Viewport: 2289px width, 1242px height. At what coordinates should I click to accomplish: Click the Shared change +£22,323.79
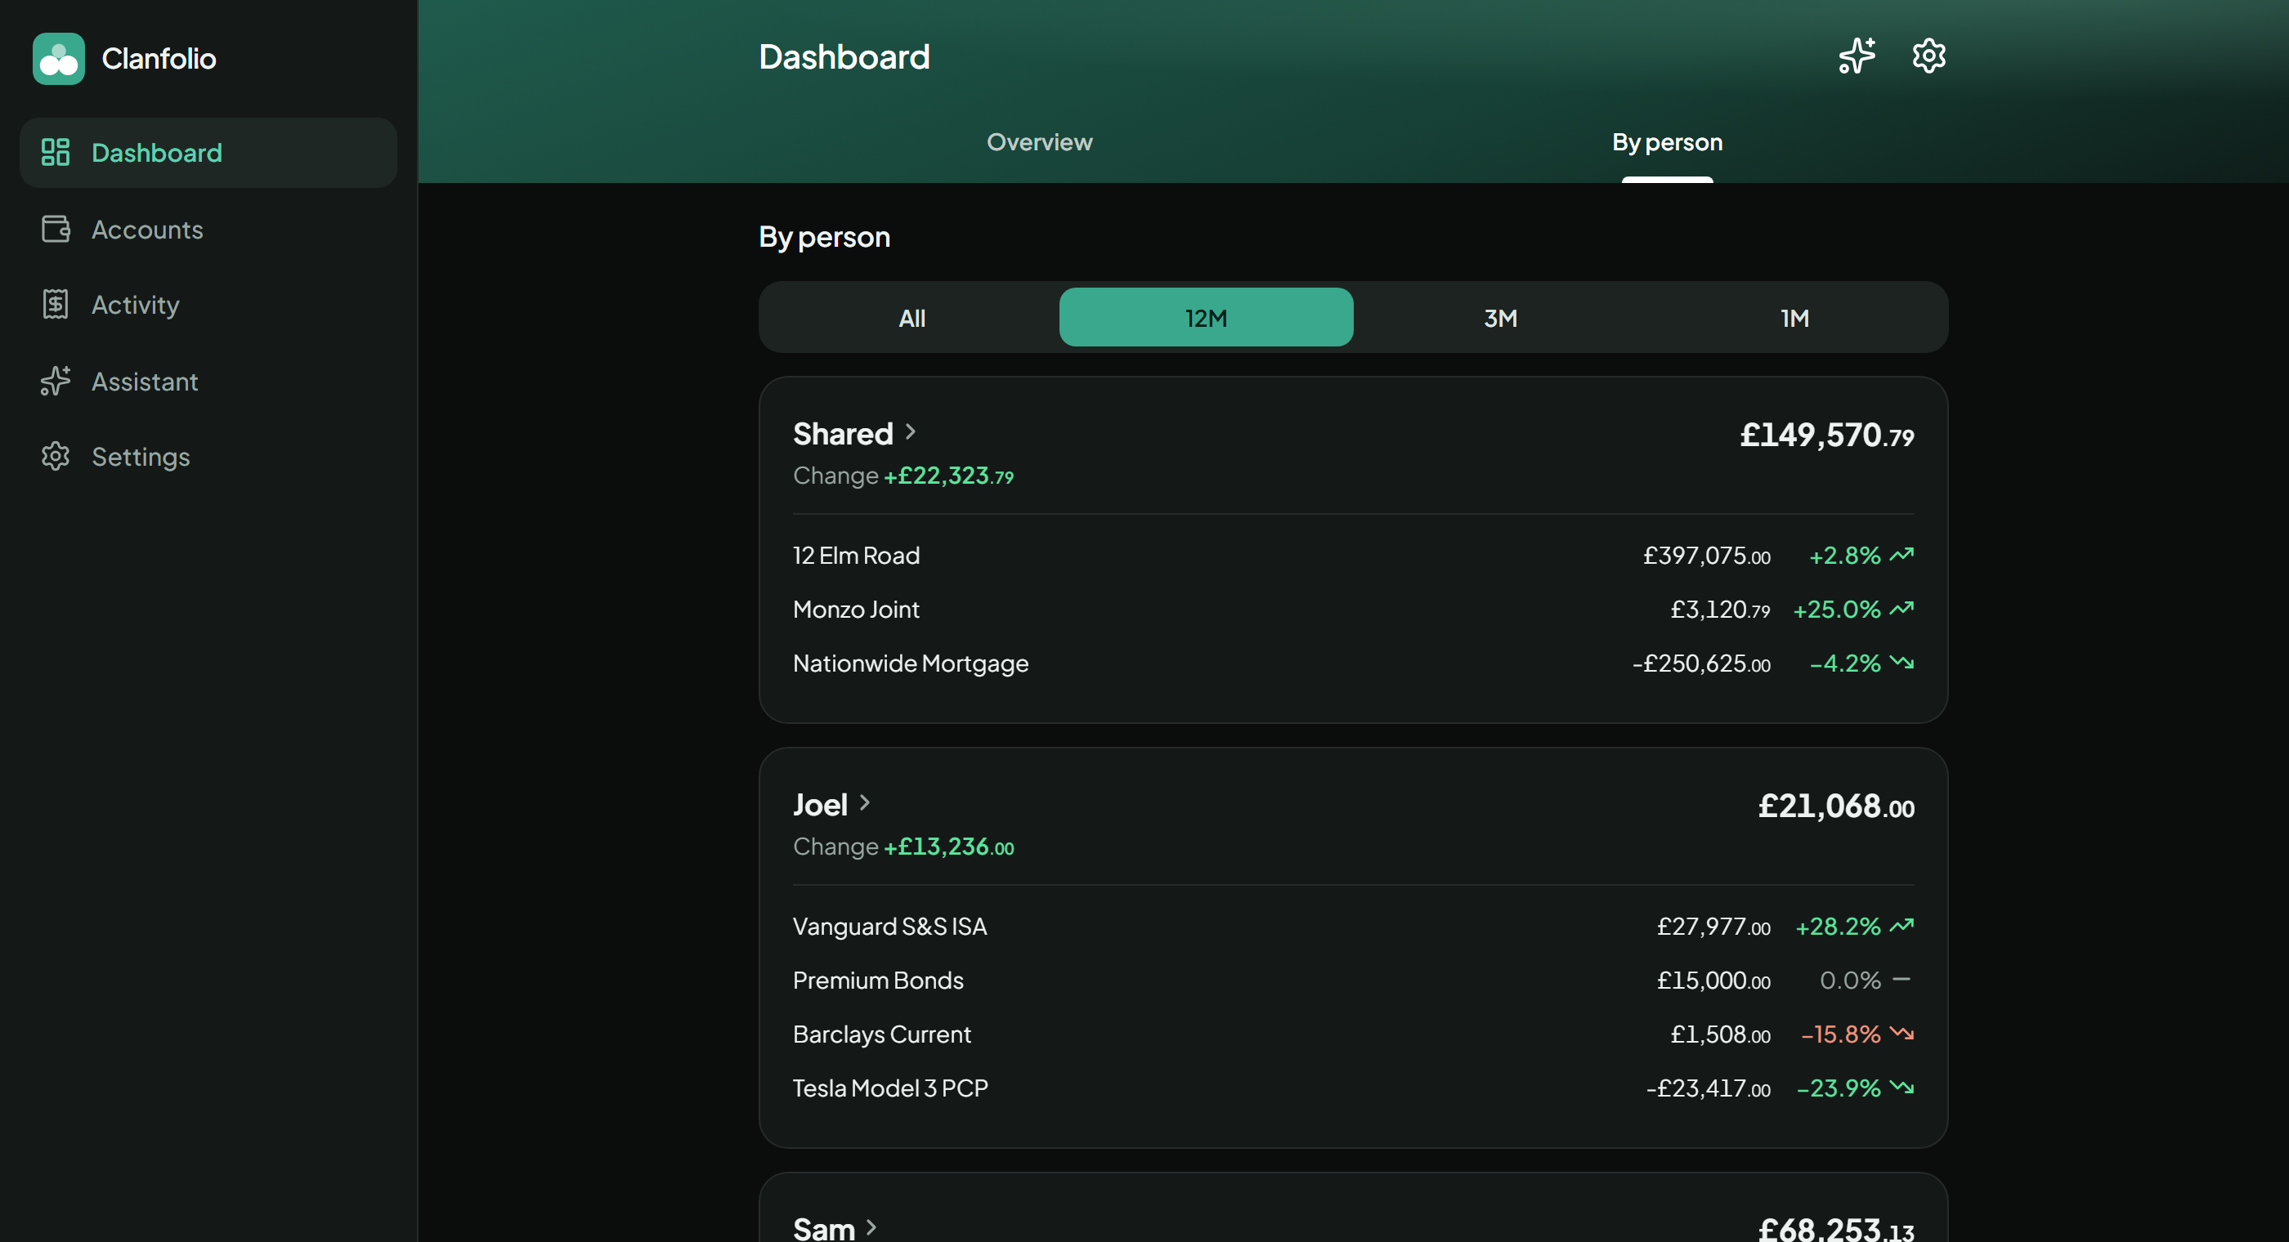click(948, 476)
